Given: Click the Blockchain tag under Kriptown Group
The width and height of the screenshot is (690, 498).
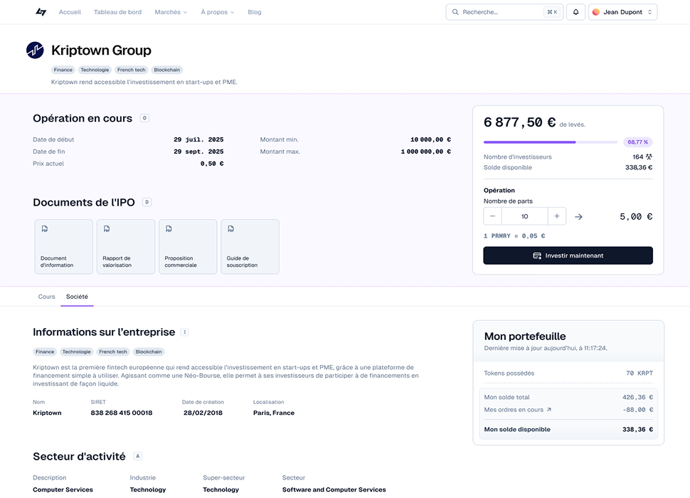Looking at the screenshot, I should (167, 70).
